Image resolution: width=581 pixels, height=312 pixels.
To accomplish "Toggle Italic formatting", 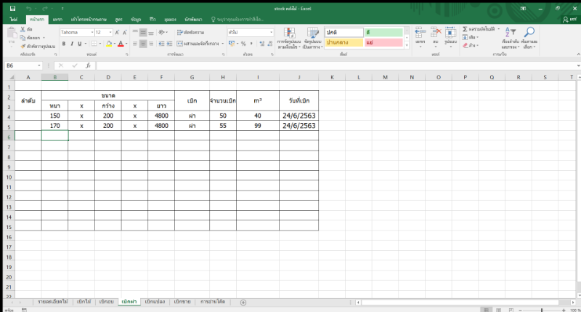I will (72, 44).
